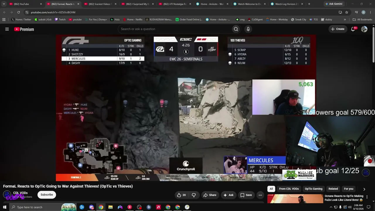Open the CDL VODs channel name link
The width and height of the screenshot is (375, 211).
tap(20, 193)
